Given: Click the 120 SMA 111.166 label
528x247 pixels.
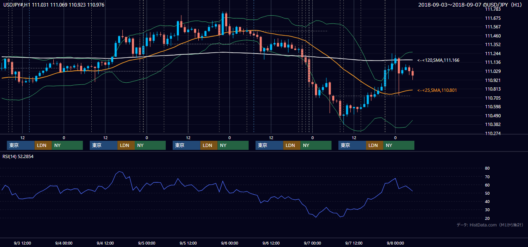Looking at the screenshot, I should [438, 60].
